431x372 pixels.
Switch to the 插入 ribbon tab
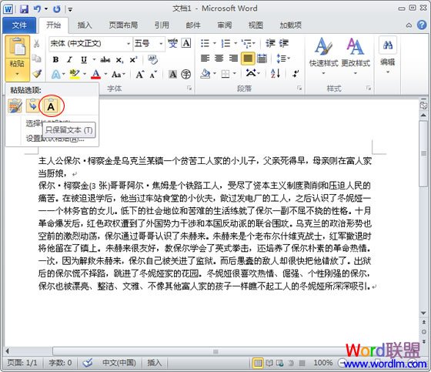pos(85,25)
